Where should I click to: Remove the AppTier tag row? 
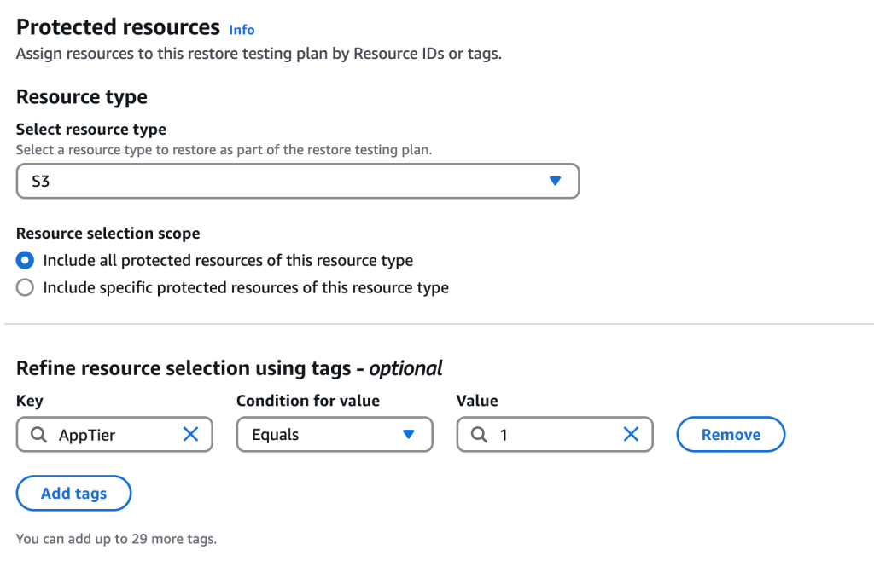tap(731, 434)
